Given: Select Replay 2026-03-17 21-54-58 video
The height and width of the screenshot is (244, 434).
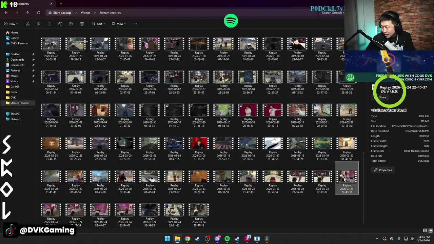Looking at the screenshot, I should [x=273, y=149].
